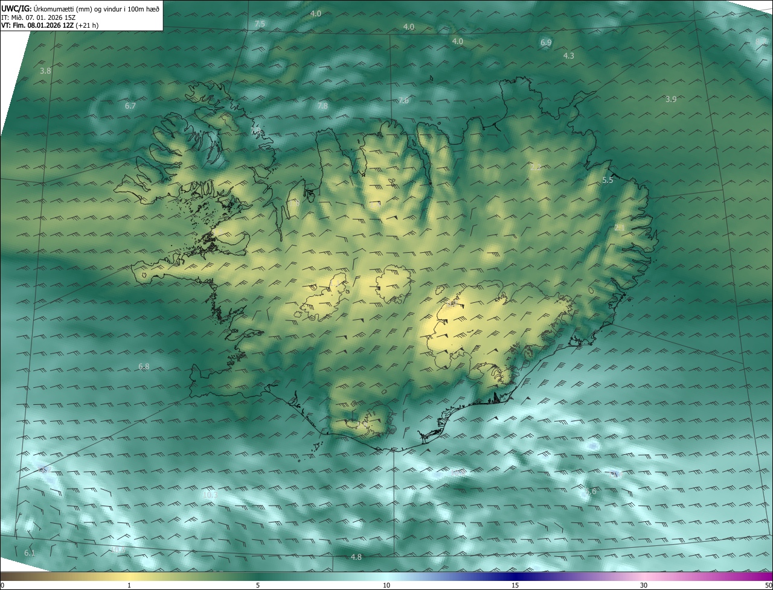
Task: Click the colorbar tick label '50'
Action: (x=769, y=585)
